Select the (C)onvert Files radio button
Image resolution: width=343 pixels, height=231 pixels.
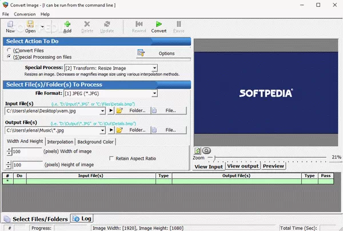tap(9, 50)
